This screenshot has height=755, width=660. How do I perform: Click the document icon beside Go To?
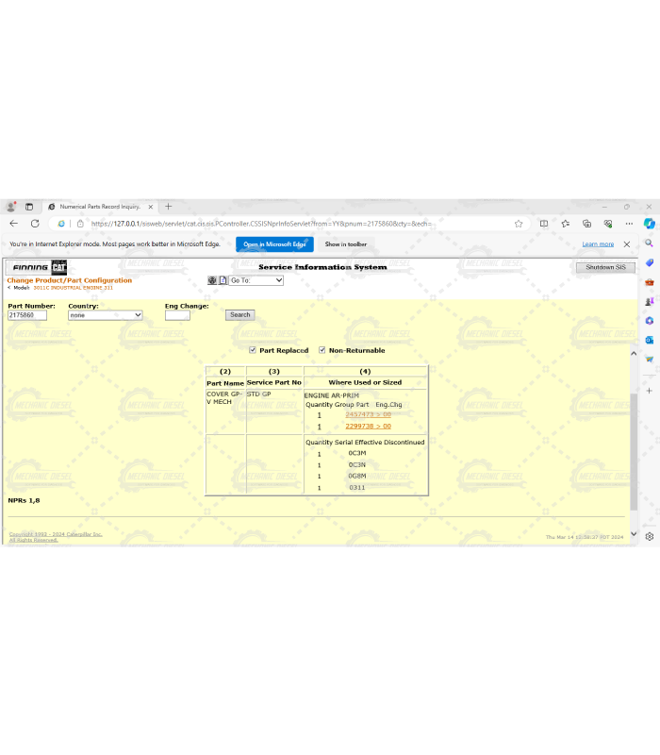coord(223,280)
